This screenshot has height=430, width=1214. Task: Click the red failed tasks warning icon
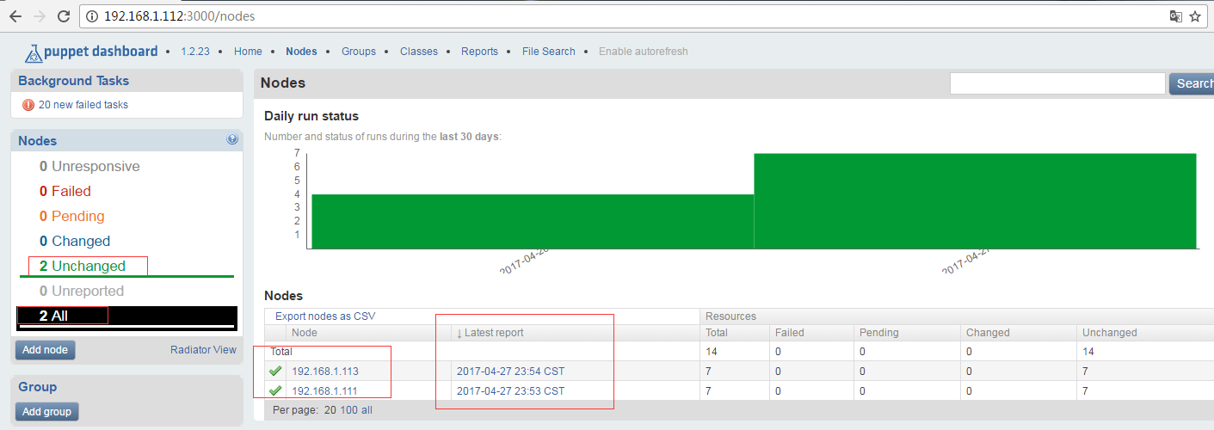pos(28,105)
